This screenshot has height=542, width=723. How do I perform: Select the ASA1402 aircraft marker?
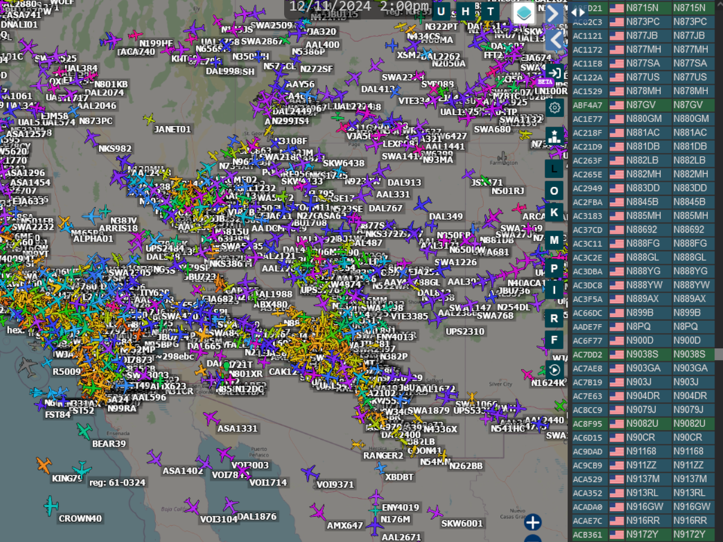154,458
